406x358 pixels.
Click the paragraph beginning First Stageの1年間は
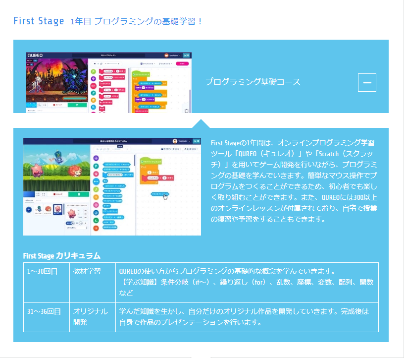pyautogui.click(x=294, y=181)
